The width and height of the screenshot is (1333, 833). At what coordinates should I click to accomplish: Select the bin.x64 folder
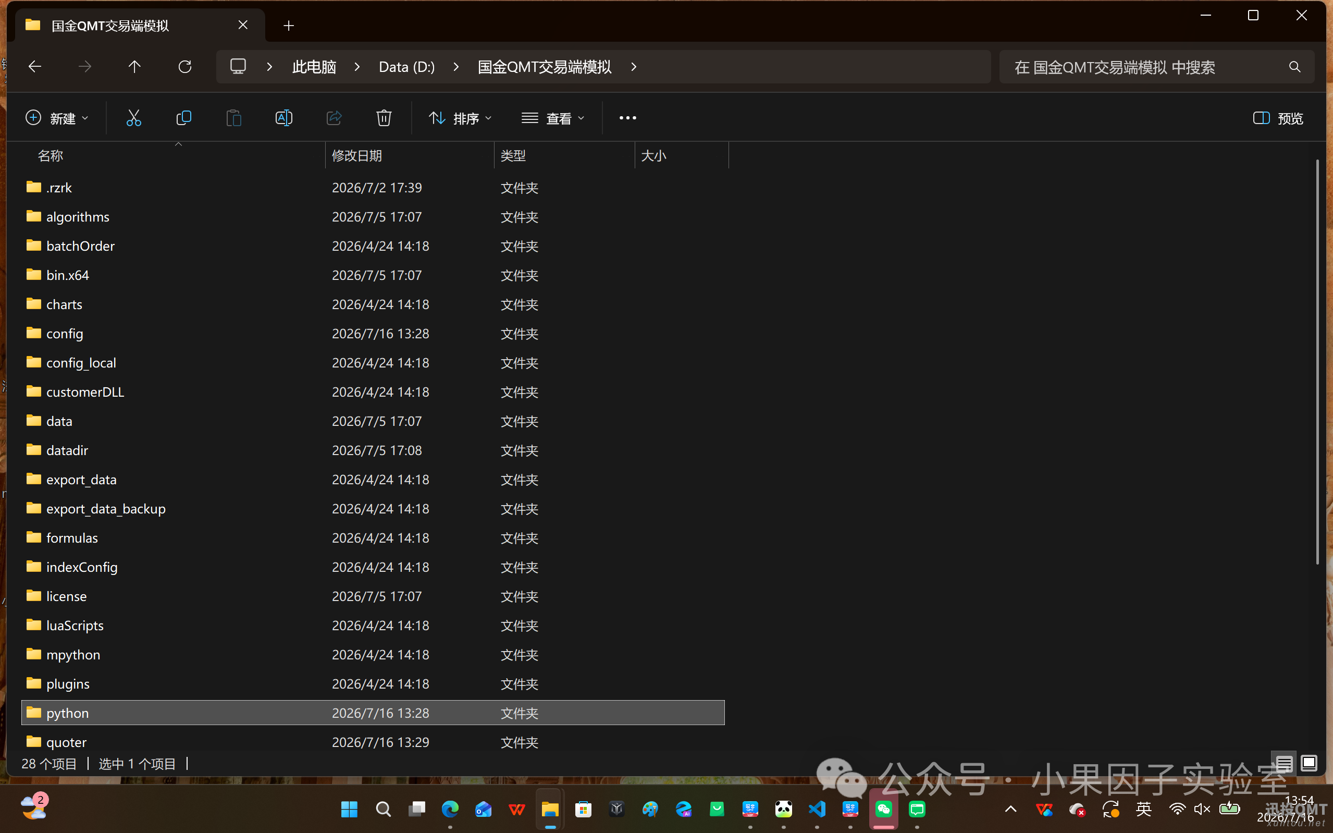(x=373, y=275)
